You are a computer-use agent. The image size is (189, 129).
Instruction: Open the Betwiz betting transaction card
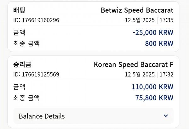[93, 27]
